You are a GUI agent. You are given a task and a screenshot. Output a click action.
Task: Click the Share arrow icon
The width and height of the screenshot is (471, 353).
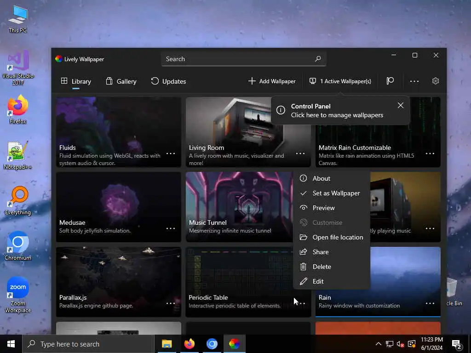(x=304, y=252)
